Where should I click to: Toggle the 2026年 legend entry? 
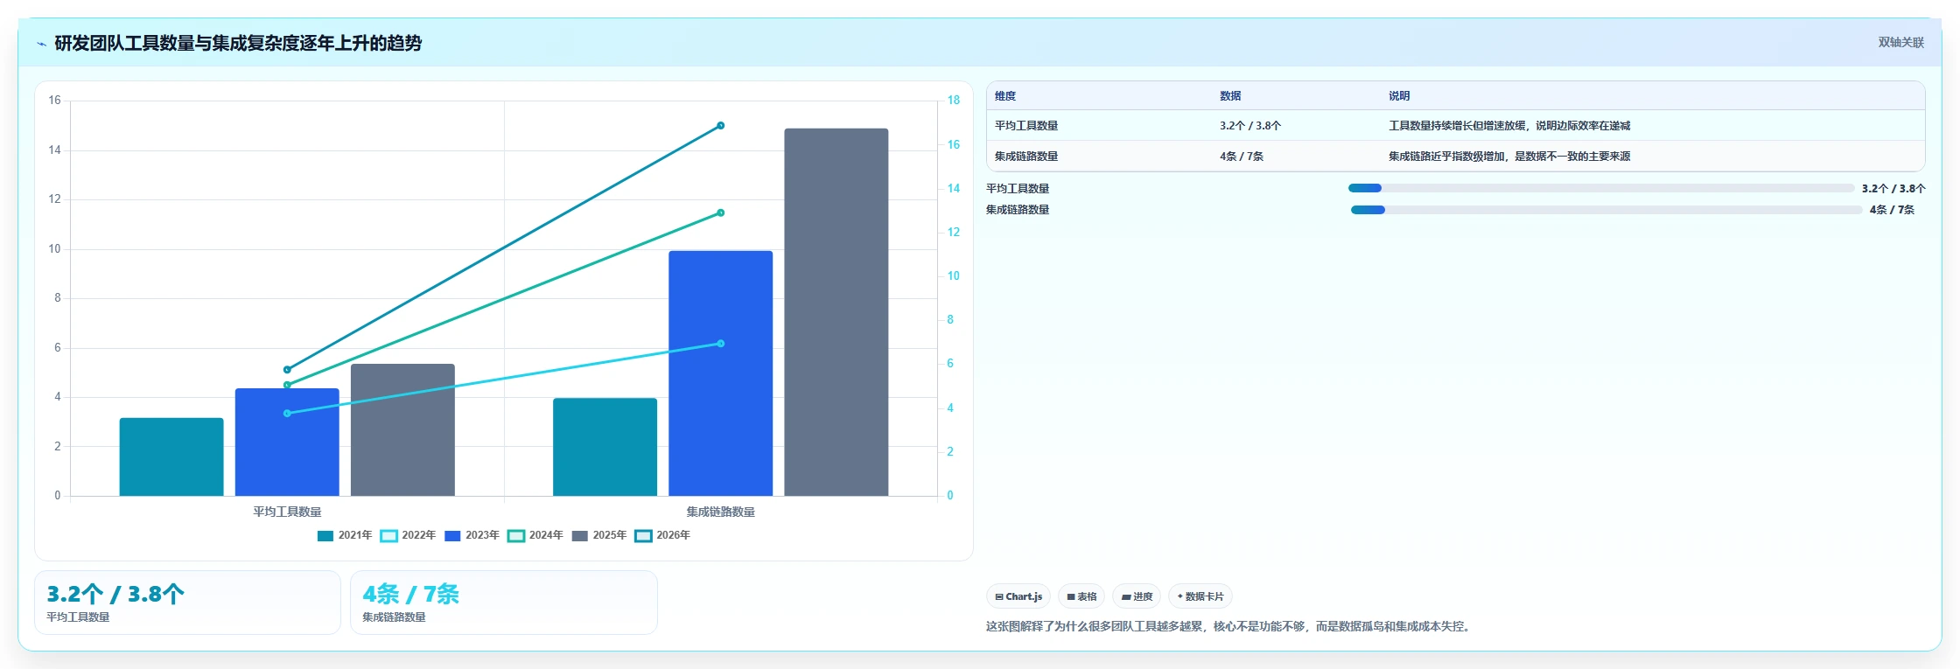pos(662,536)
